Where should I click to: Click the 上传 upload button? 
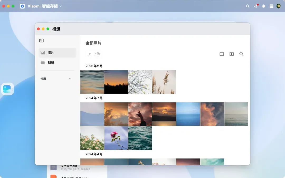click(94, 54)
